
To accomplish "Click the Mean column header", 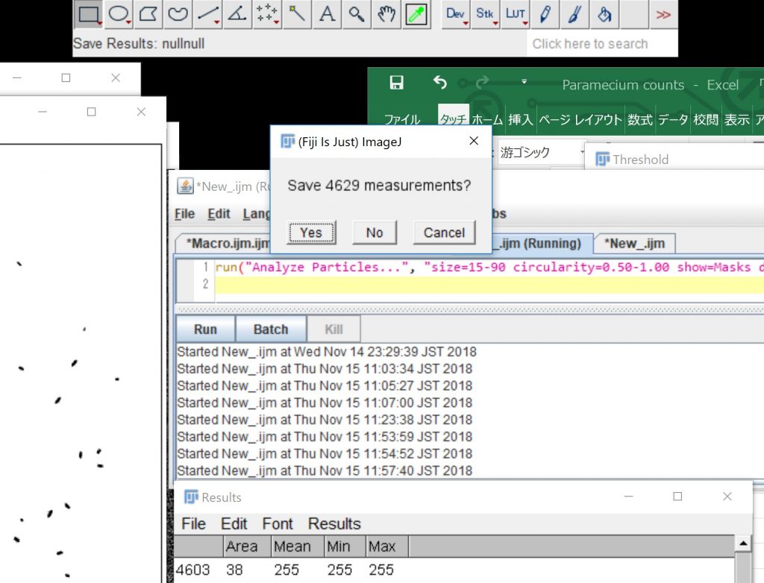I will click(x=298, y=546).
